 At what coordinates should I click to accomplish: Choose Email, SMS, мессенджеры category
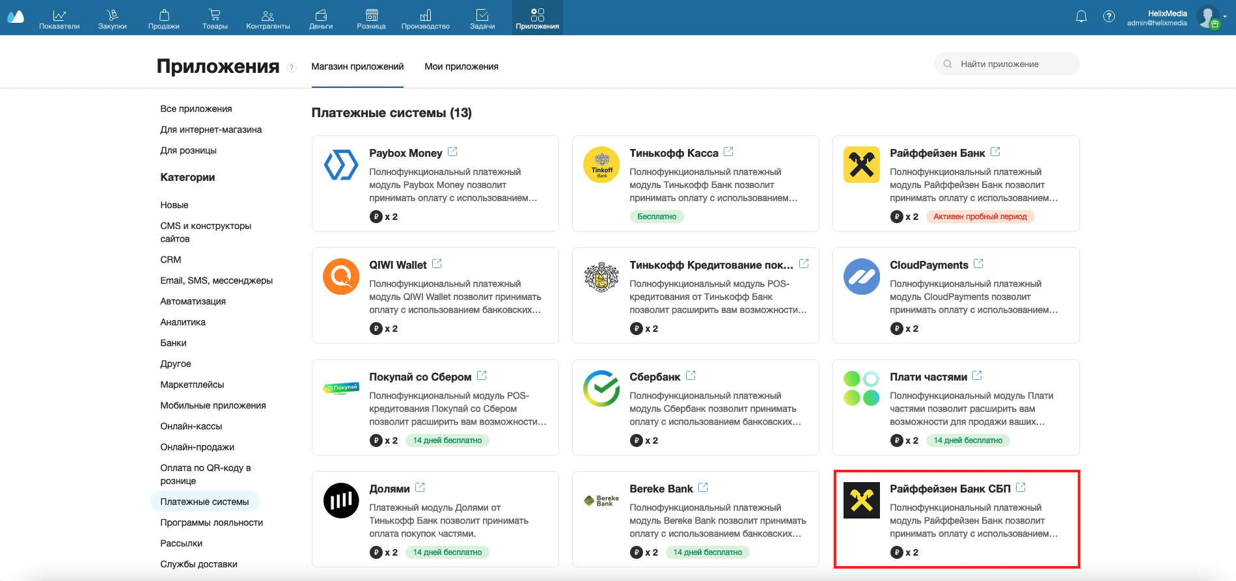[x=217, y=280]
